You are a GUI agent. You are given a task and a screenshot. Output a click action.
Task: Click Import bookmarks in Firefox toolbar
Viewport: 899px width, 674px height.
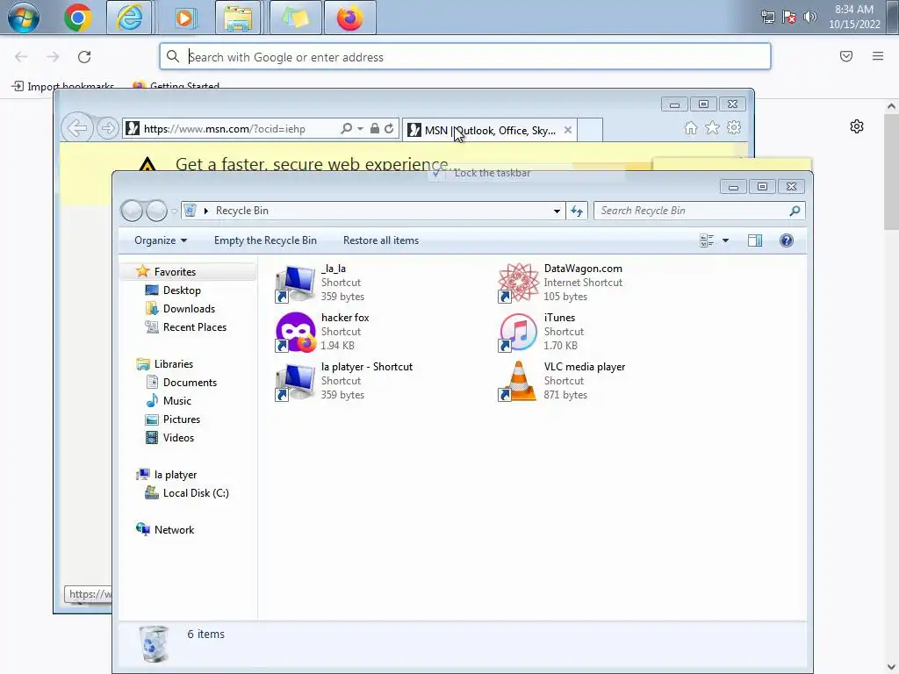(x=63, y=86)
